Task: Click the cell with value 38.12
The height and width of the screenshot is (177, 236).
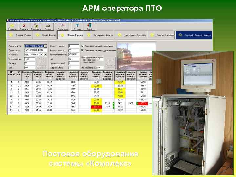Action: [x=49, y=82]
